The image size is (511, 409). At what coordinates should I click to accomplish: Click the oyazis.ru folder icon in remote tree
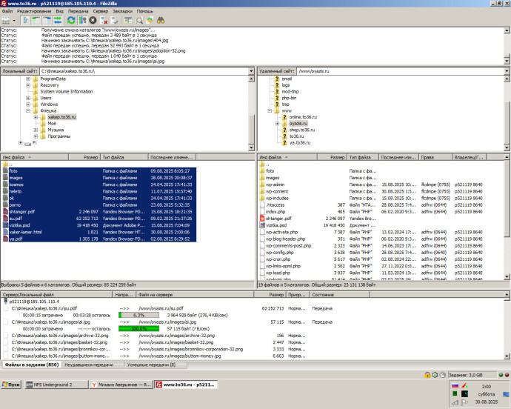tap(285, 123)
